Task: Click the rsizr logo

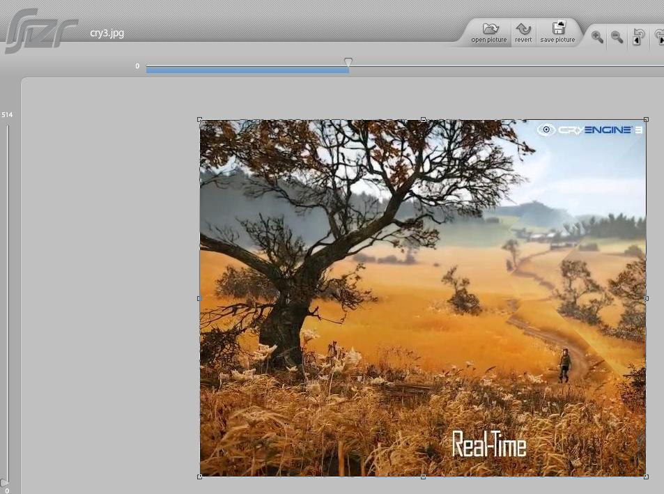Action: [x=41, y=31]
